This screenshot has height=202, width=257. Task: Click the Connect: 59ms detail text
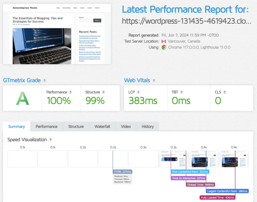click(121, 179)
